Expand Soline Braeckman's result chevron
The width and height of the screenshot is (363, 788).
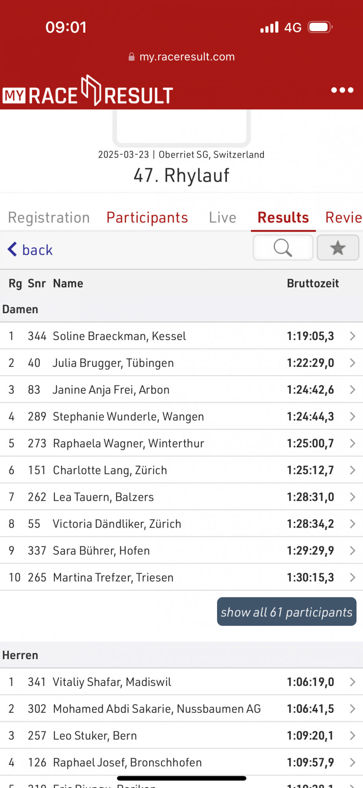click(352, 336)
